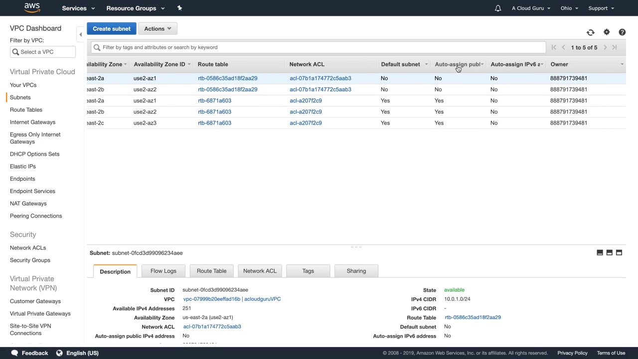Open the Route Table tab
Viewport: 638px width, 359px height.
[211, 271]
